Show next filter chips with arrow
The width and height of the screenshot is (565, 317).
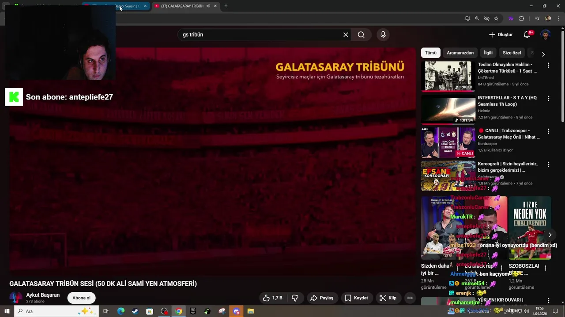[543, 54]
